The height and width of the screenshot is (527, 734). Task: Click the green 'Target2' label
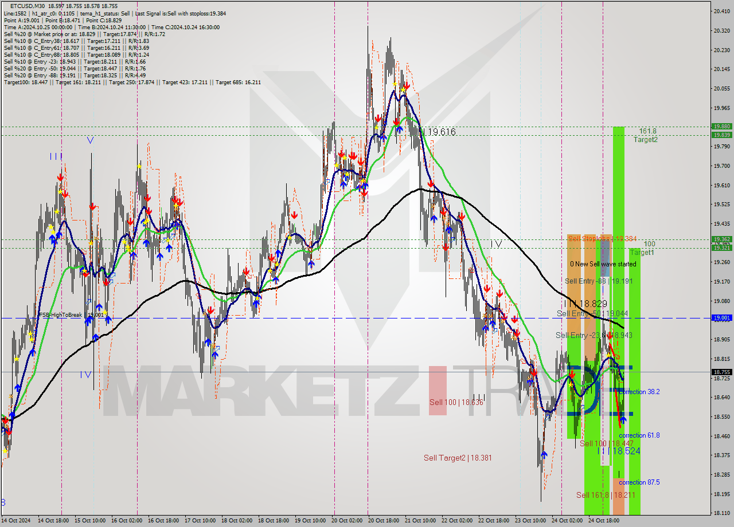coord(645,139)
